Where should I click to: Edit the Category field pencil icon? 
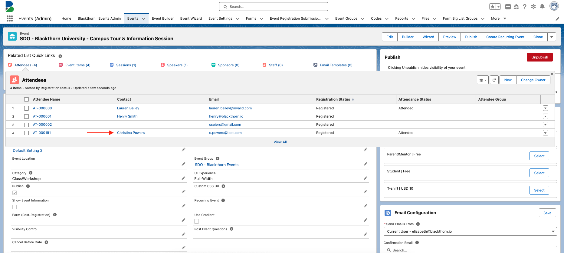click(x=183, y=178)
